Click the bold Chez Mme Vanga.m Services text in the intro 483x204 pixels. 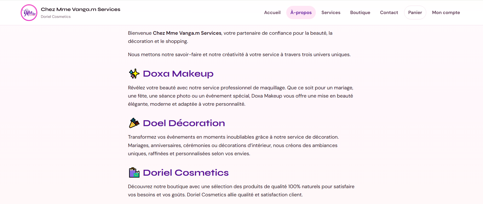tap(187, 33)
